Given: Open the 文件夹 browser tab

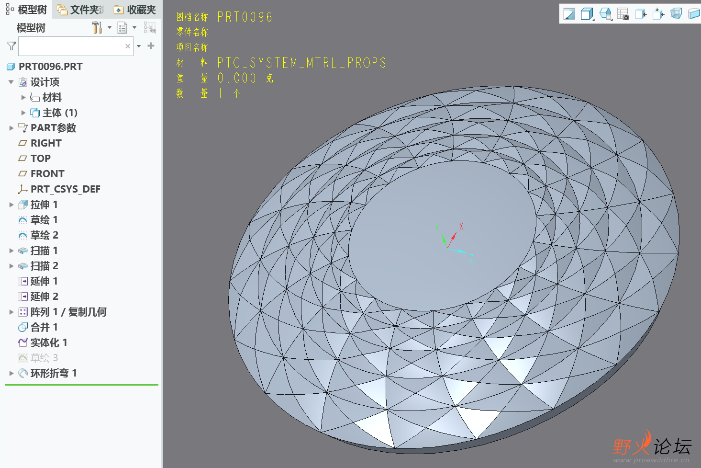Looking at the screenshot, I should point(80,10).
